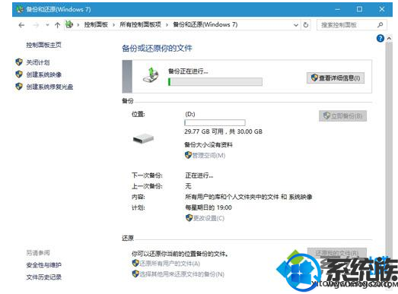The image size is (398, 294).
Task: Click 还原所有用户的文件(A) link
Action: 170,264
